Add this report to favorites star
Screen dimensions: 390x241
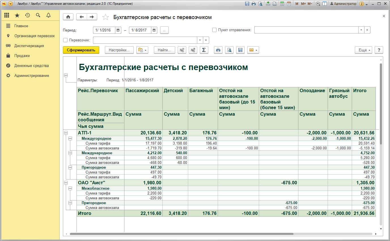pos(105,17)
